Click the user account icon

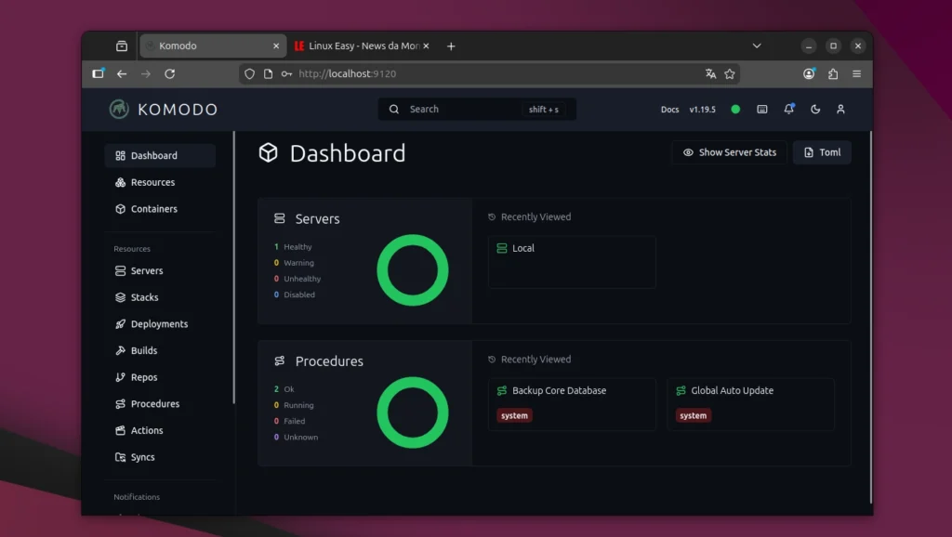coord(840,109)
